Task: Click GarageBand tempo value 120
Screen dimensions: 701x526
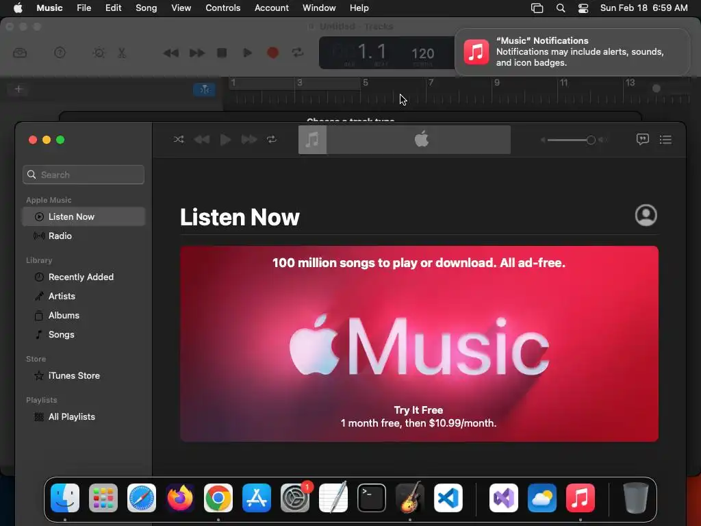Action: pyautogui.click(x=423, y=53)
